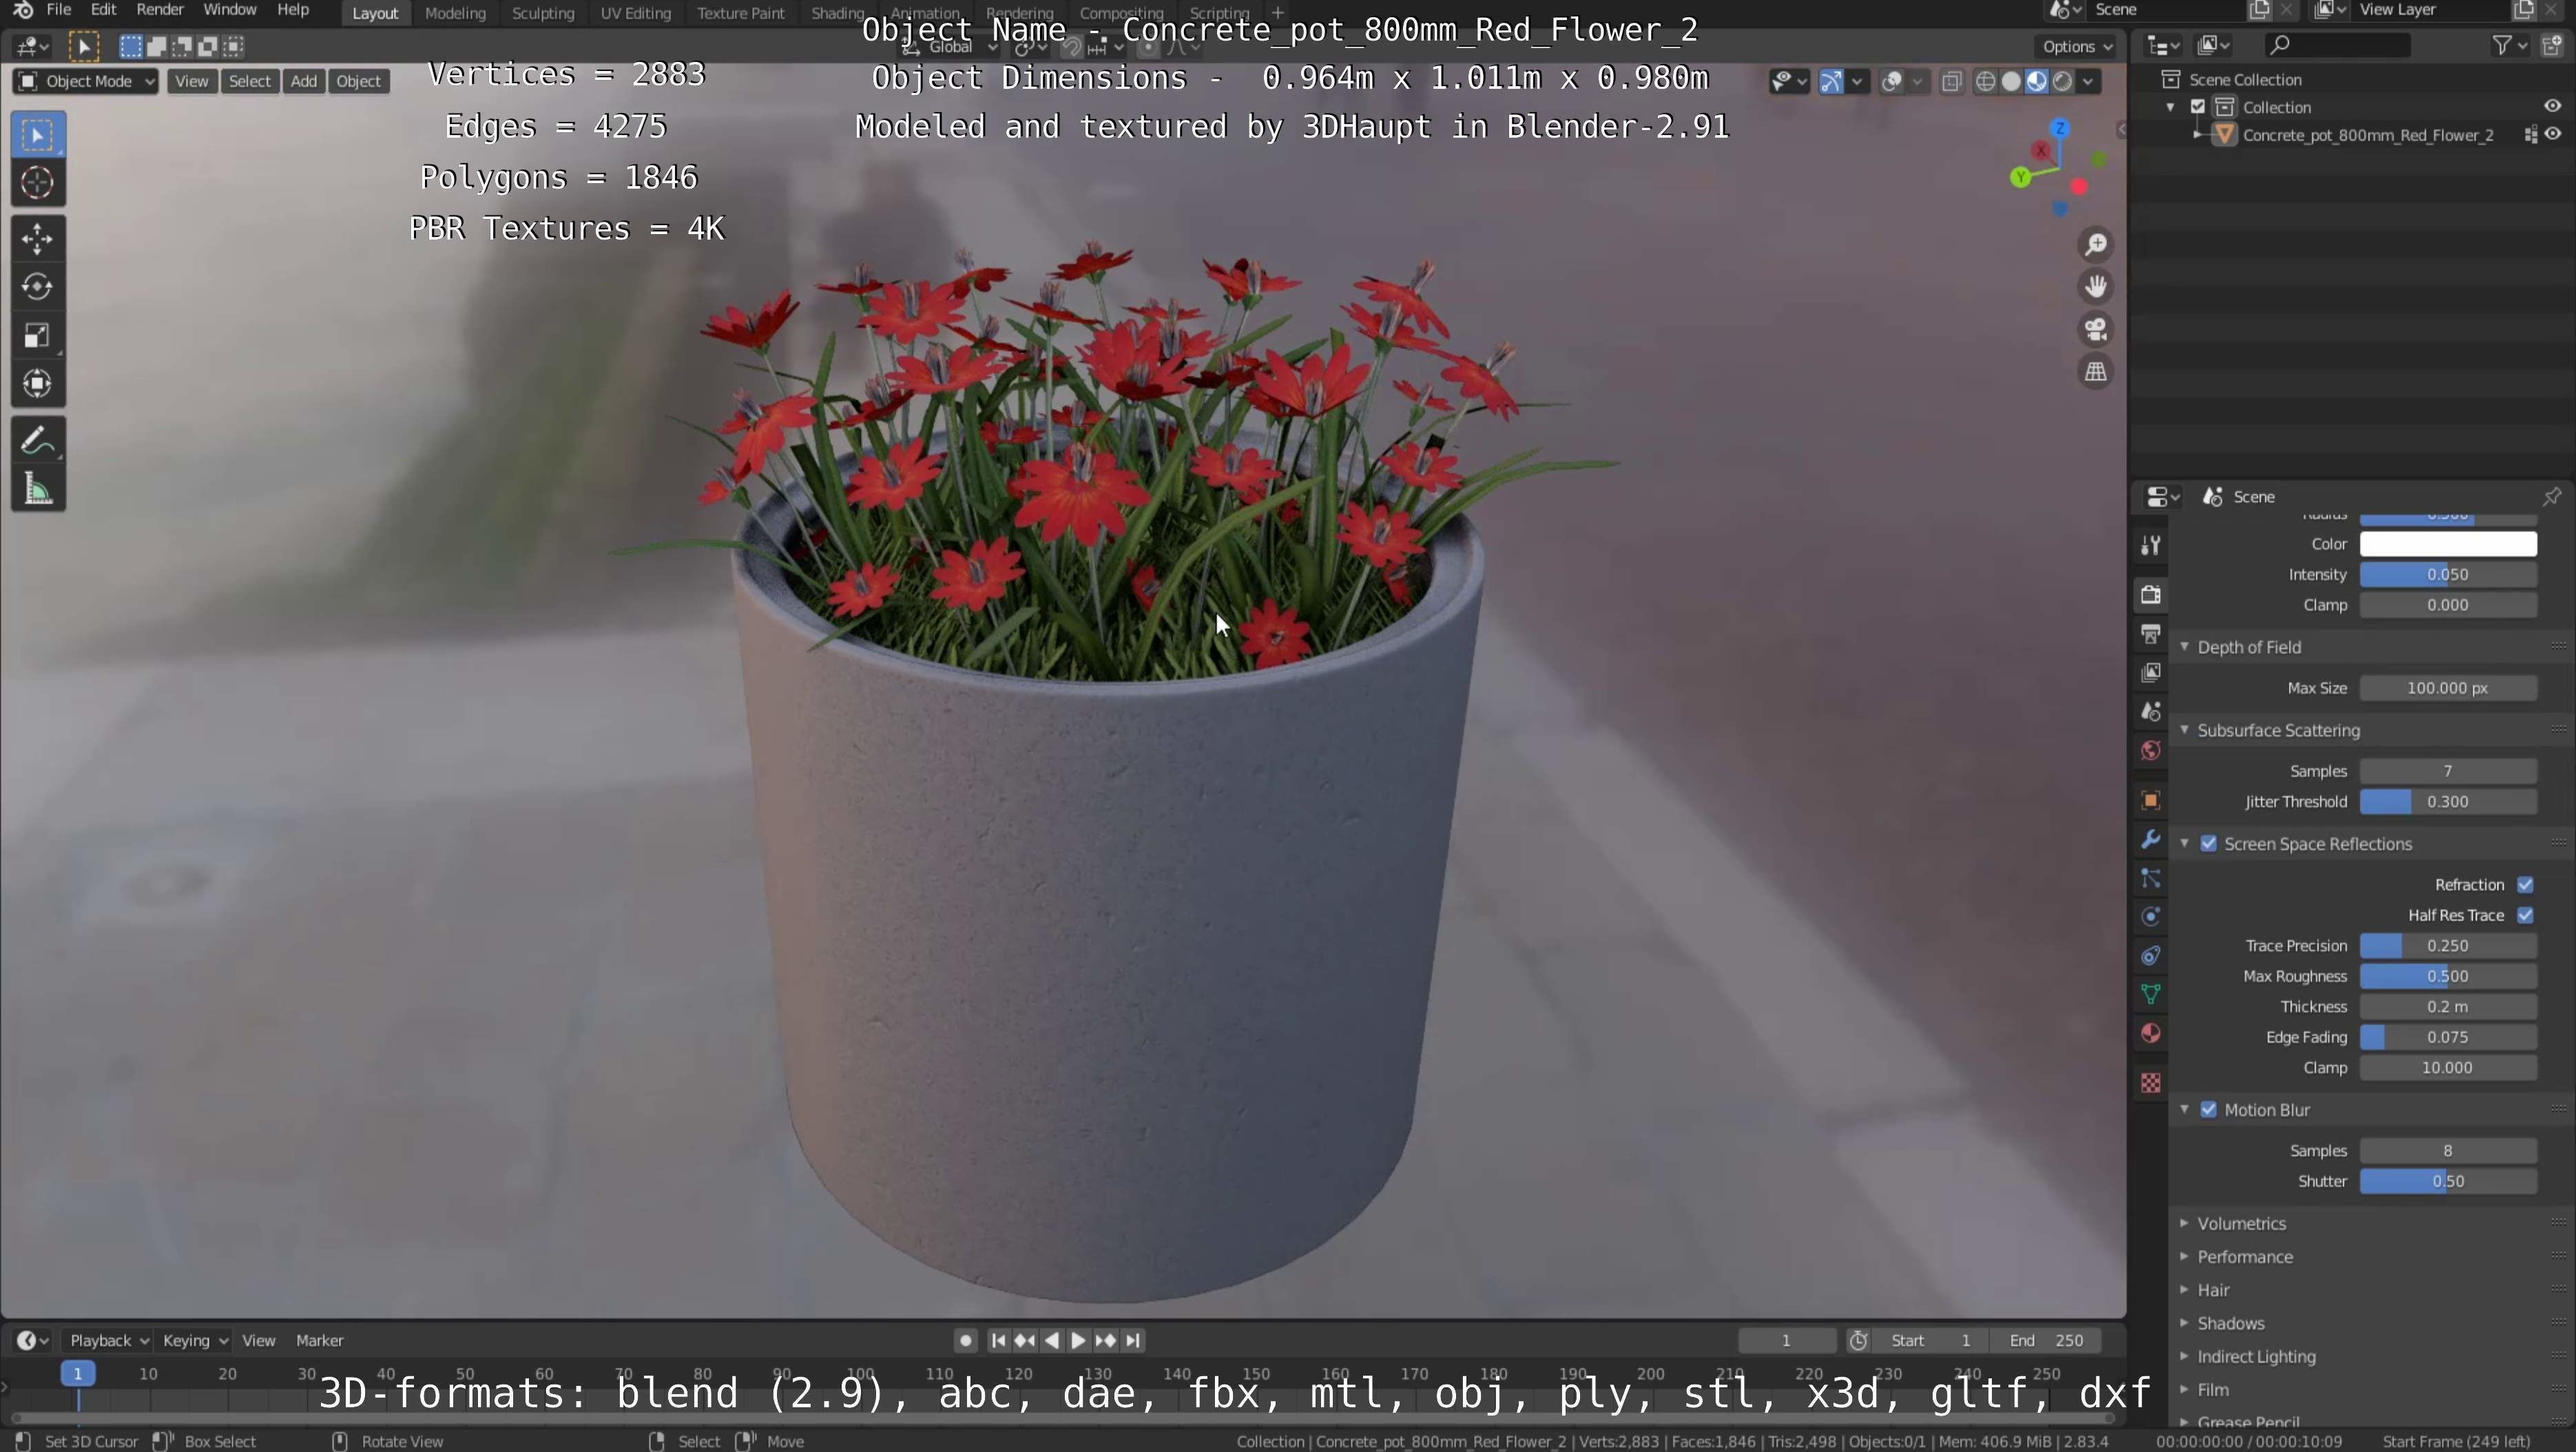
Task: Disable Motion Blur checkbox
Action: [x=2209, y=1111]
